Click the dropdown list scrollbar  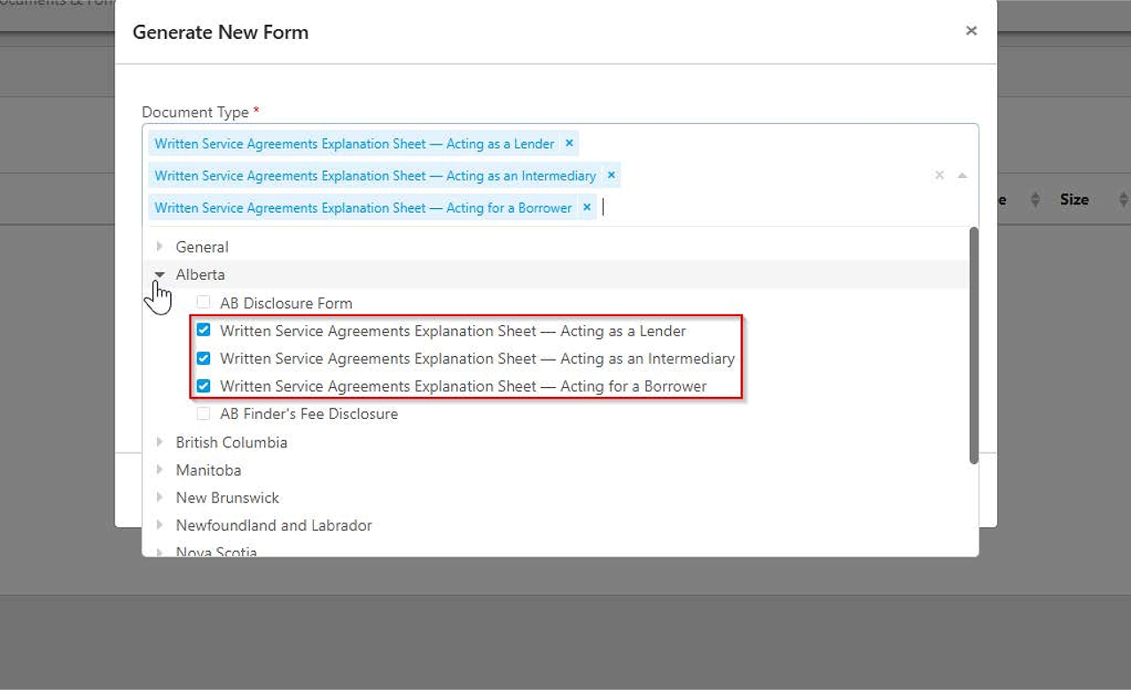click(x=973, y=345)
